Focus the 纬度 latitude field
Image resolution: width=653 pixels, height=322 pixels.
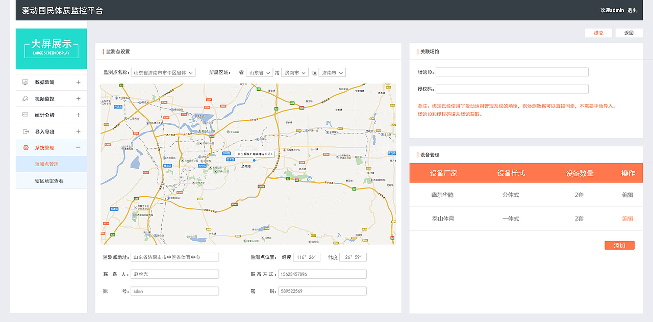(x=353, y=257)
